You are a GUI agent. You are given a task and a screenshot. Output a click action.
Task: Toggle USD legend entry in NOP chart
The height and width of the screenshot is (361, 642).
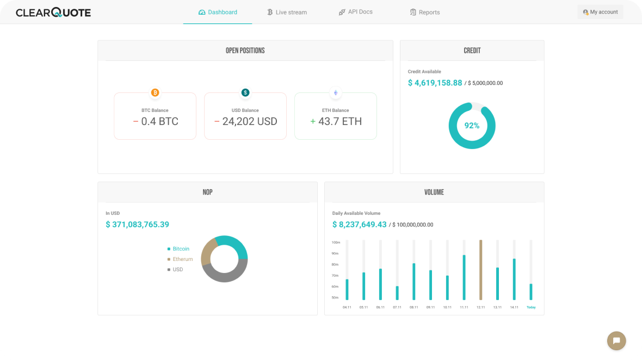177,270
